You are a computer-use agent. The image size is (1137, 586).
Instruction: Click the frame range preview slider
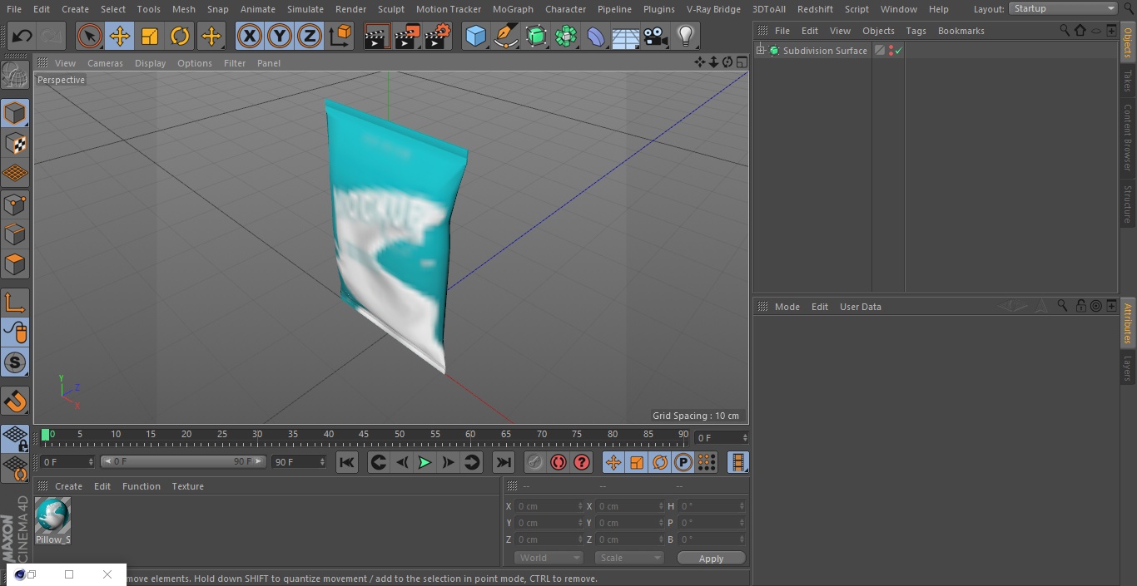pyautogui.click(x=183, y=461)
